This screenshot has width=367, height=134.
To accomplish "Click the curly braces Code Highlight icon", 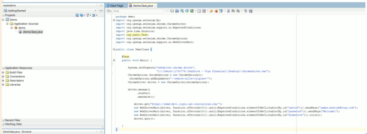I will (172, 11).
